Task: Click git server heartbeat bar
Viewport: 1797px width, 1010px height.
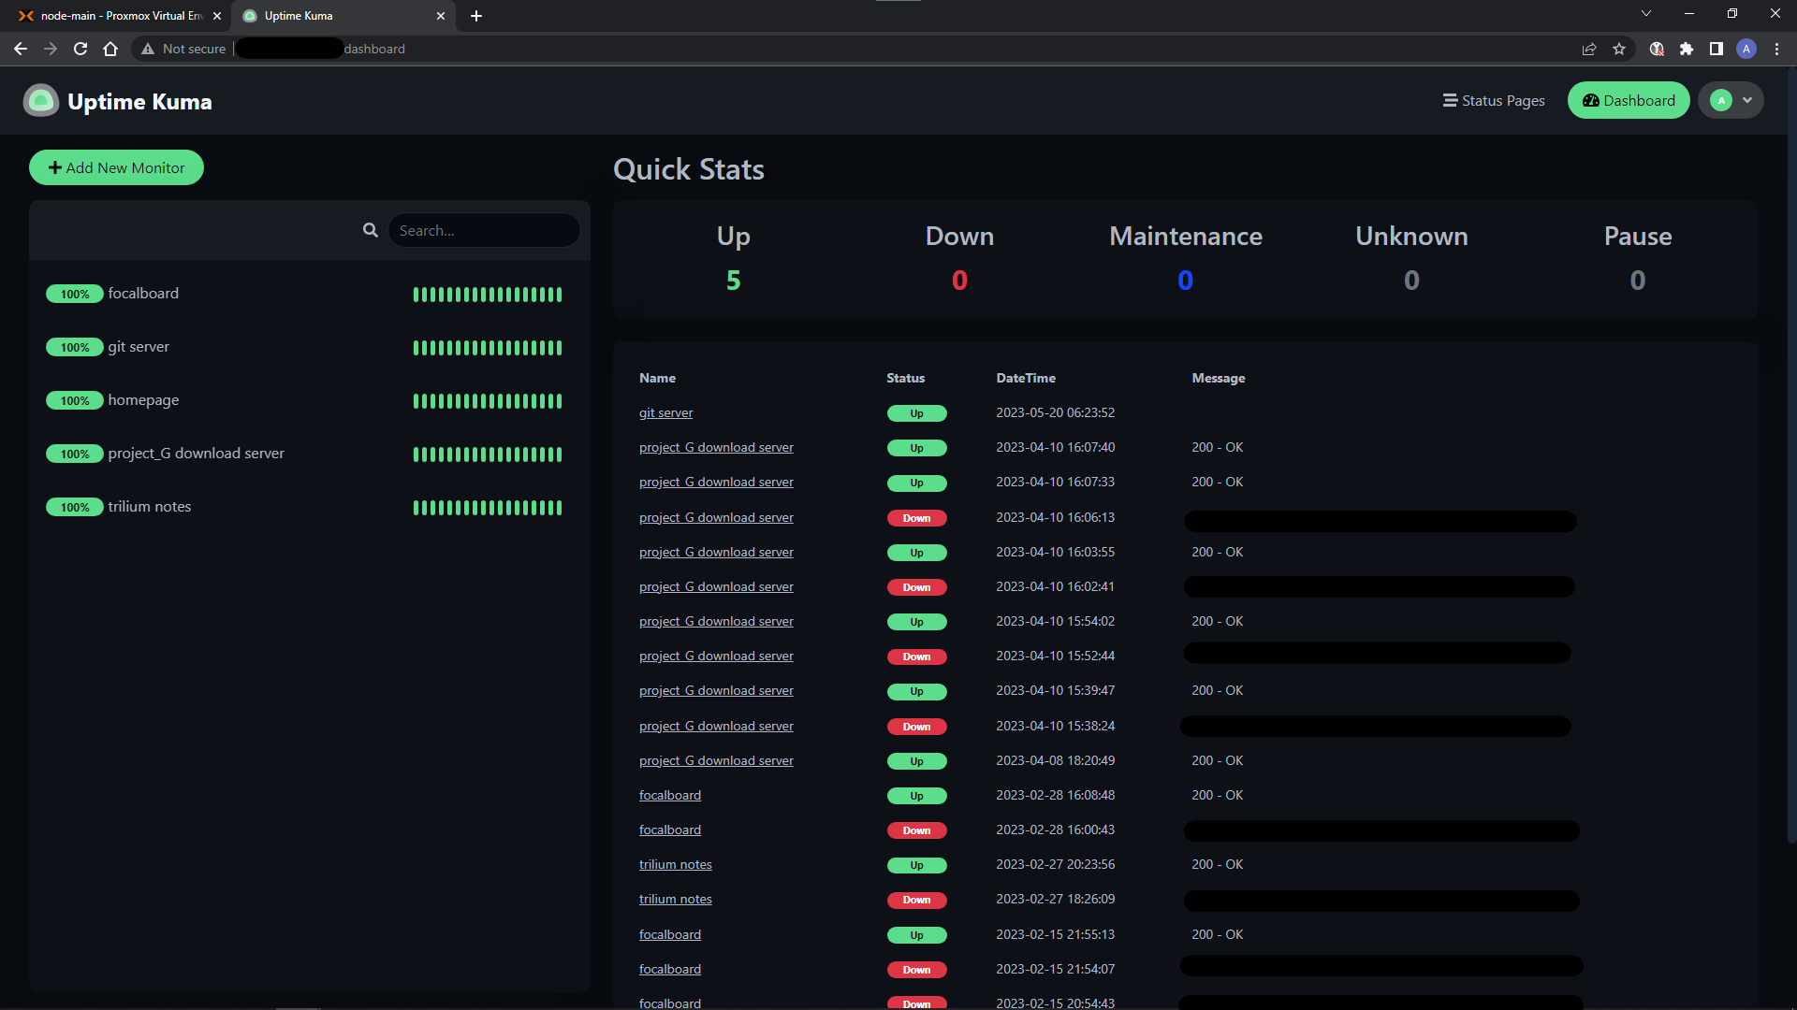Action: click(x=488, y=348)
